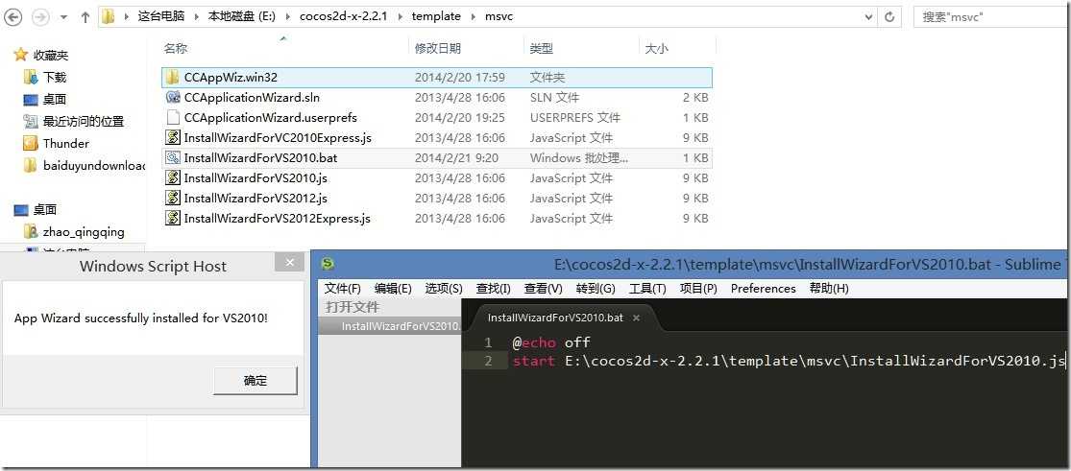Screen dimensions: 1071x471
Task: Open 工具(T) menu in Sublime Text
Action: click(646, 289)
